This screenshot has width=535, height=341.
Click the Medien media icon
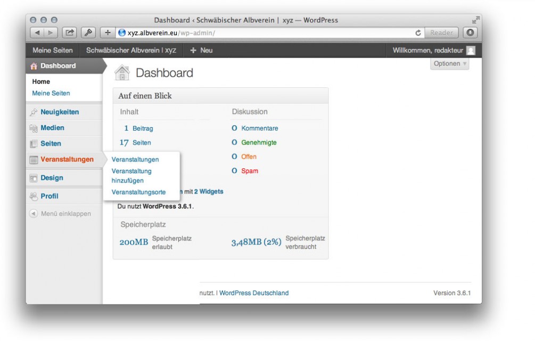point(34,128)
